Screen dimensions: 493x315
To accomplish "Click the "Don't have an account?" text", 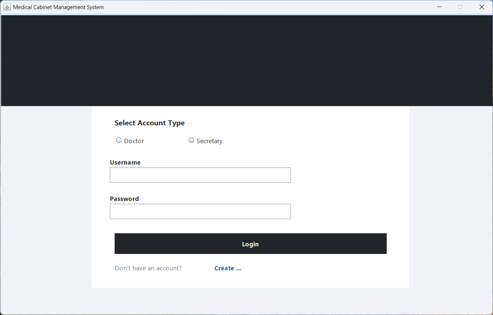I will [148, 268].
